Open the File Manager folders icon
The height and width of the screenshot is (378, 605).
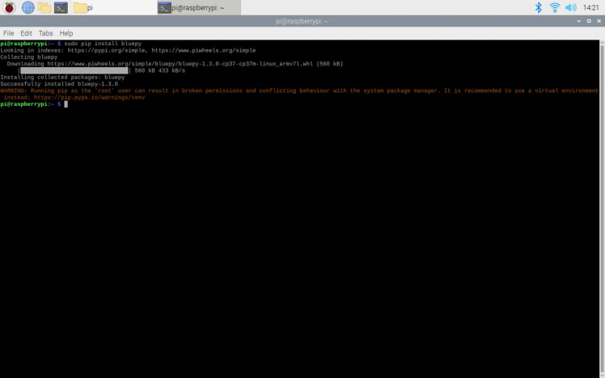pos(44,7)
